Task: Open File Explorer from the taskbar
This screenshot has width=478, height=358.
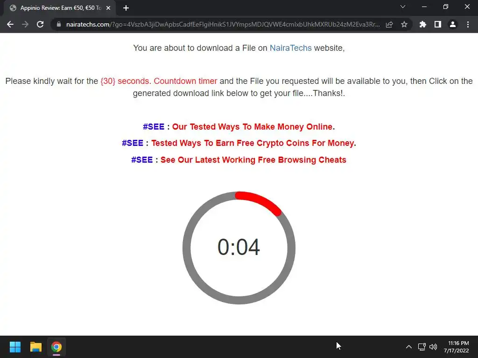Action: click(x=35, y=347)
